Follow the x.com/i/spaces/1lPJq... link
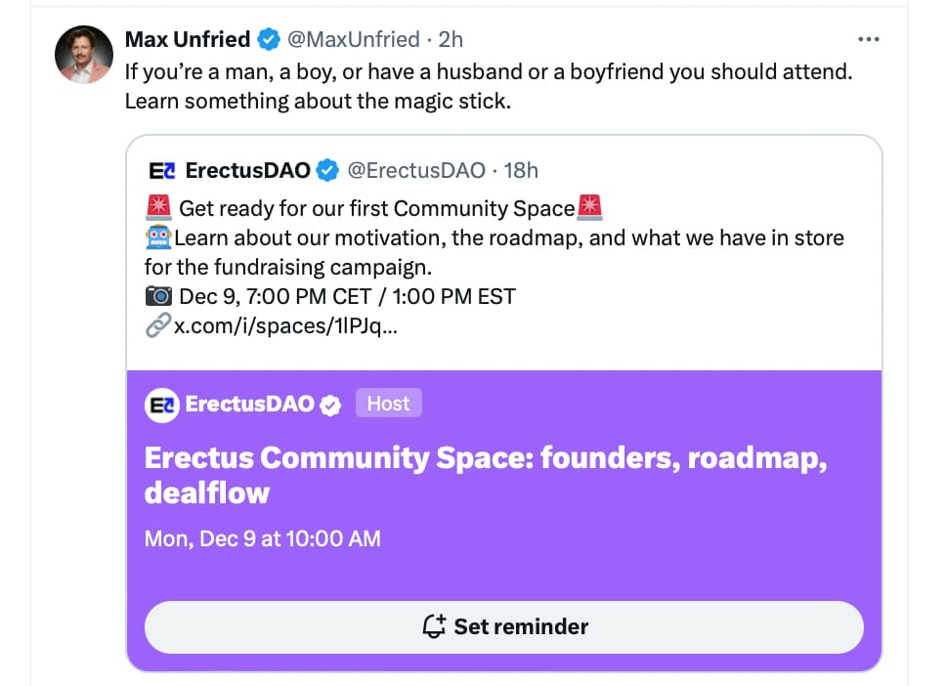The image size is (946, 686). pyautogui.click(x=286, y=326)
